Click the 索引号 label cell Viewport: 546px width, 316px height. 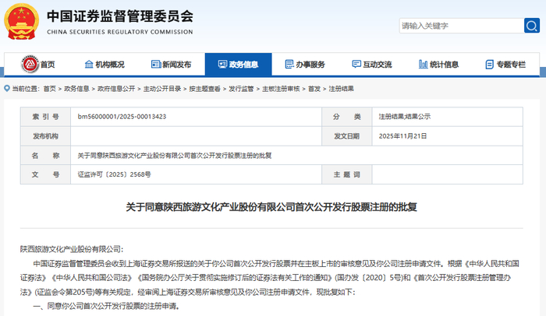click(45, 117)
